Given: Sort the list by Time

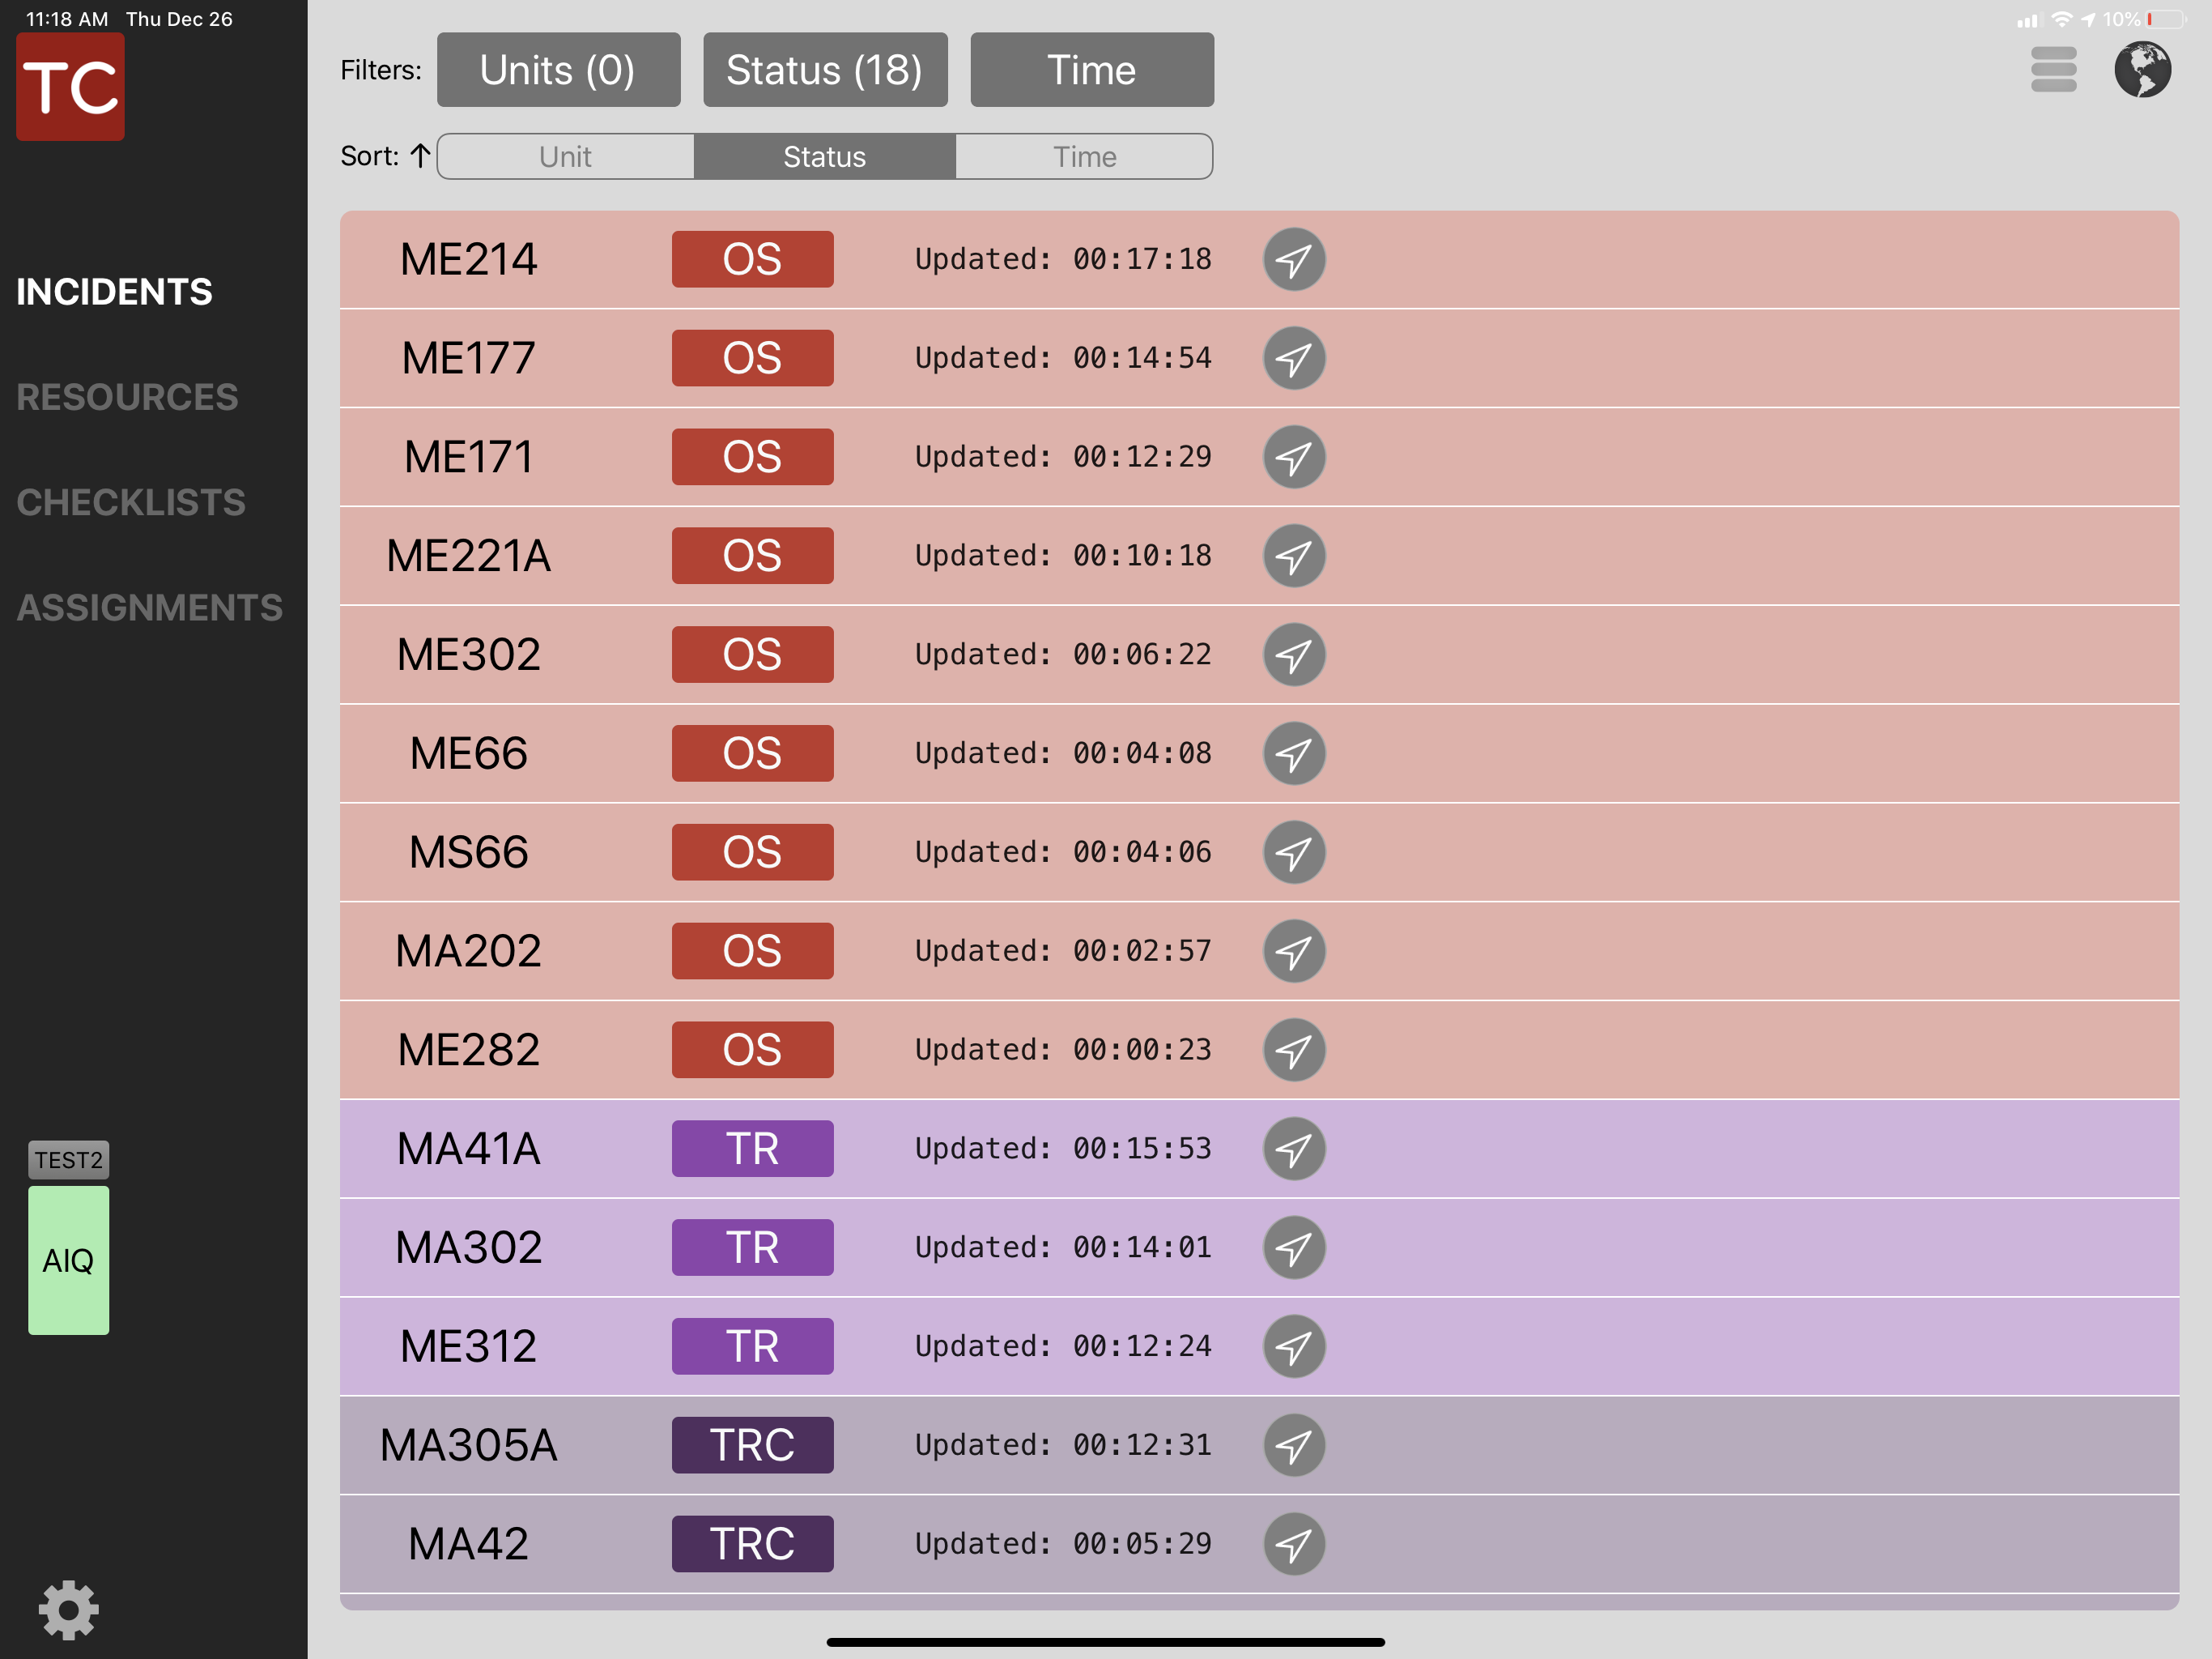Looking at the screenshot, I should pyautogui.click(x=1084, y=157).
